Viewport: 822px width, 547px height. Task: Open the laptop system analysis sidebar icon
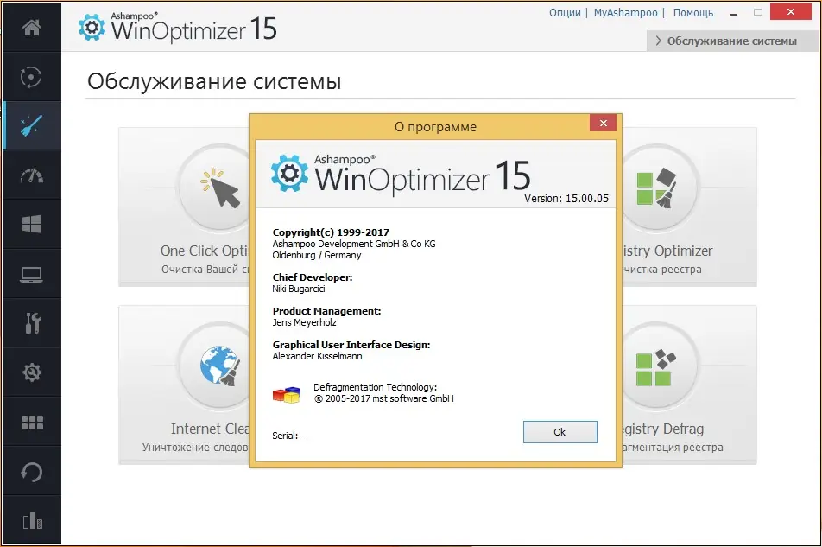coord(31,274)
